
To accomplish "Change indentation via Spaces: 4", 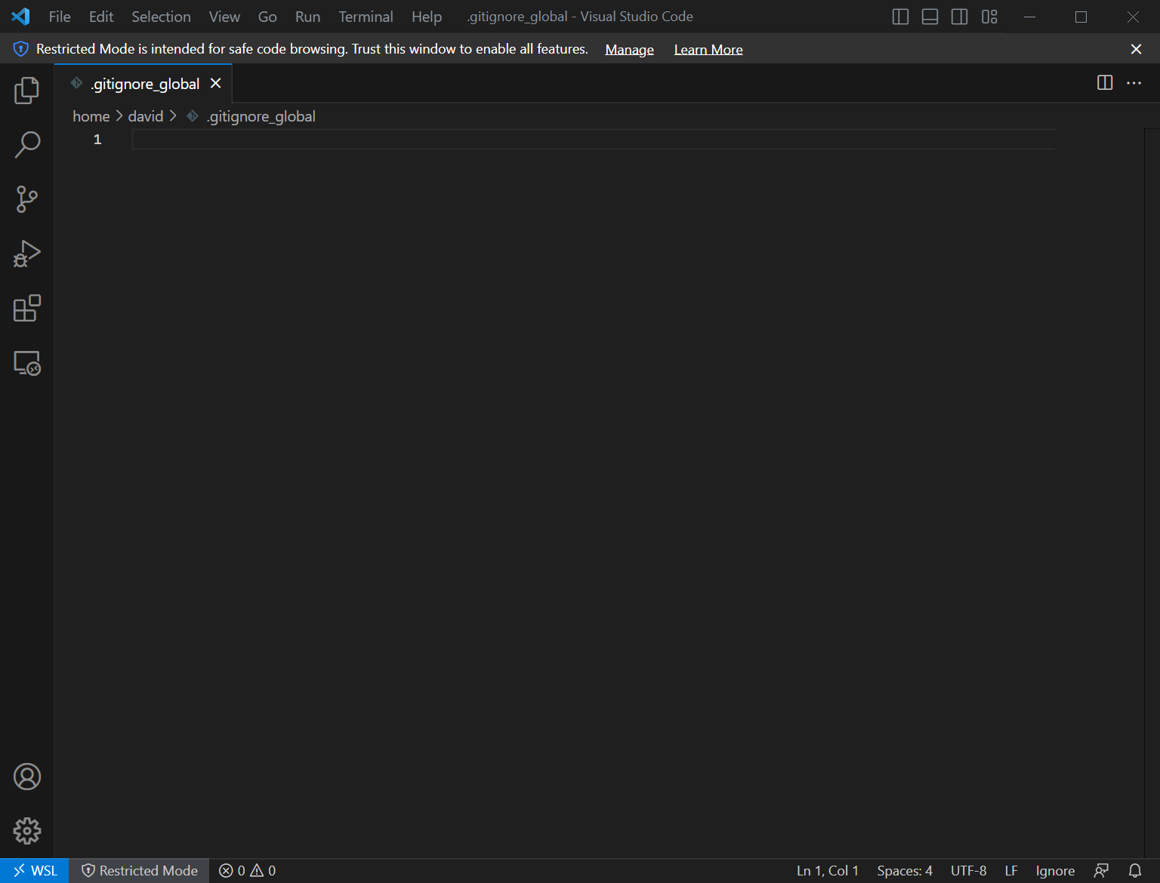I will pos(904,870).
